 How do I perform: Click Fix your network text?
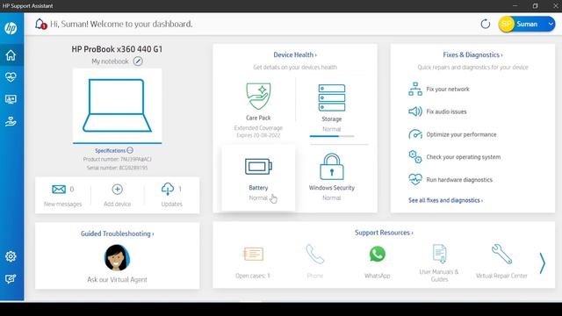(448, 89)
